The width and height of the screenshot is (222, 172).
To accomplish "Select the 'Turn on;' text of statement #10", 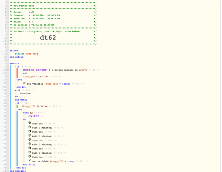I will (x=38, y=140).
